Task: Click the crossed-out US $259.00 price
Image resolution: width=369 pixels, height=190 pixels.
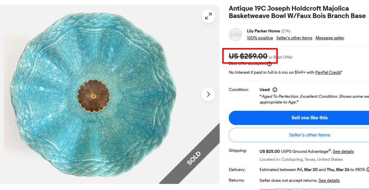Action: pyautogui.click(x=248, y=56)
